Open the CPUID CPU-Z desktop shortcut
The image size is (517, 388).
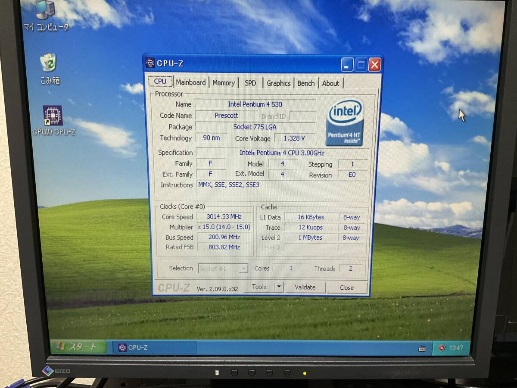(x=53, y=121)
